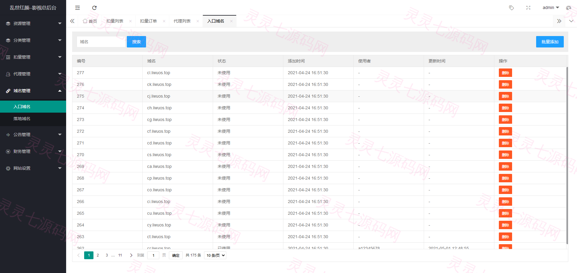
Task: Click the refresh page icon
Action: coord(94,8)
